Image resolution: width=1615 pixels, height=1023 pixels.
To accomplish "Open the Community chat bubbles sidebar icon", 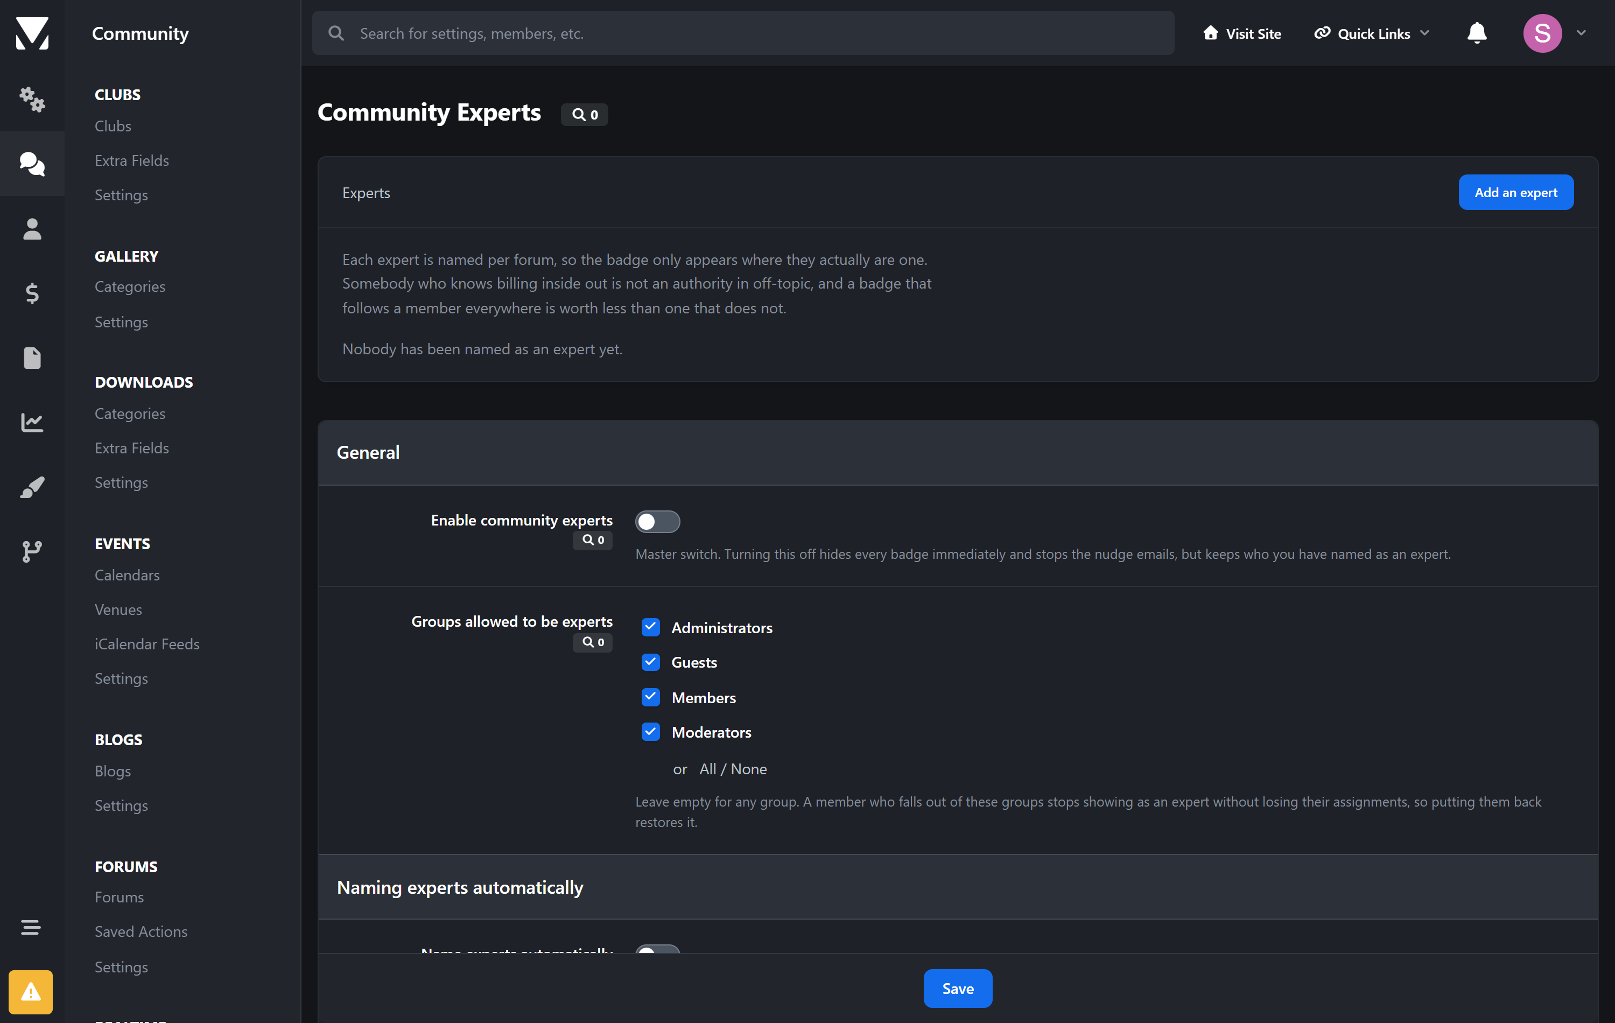I will pos(32,164).
